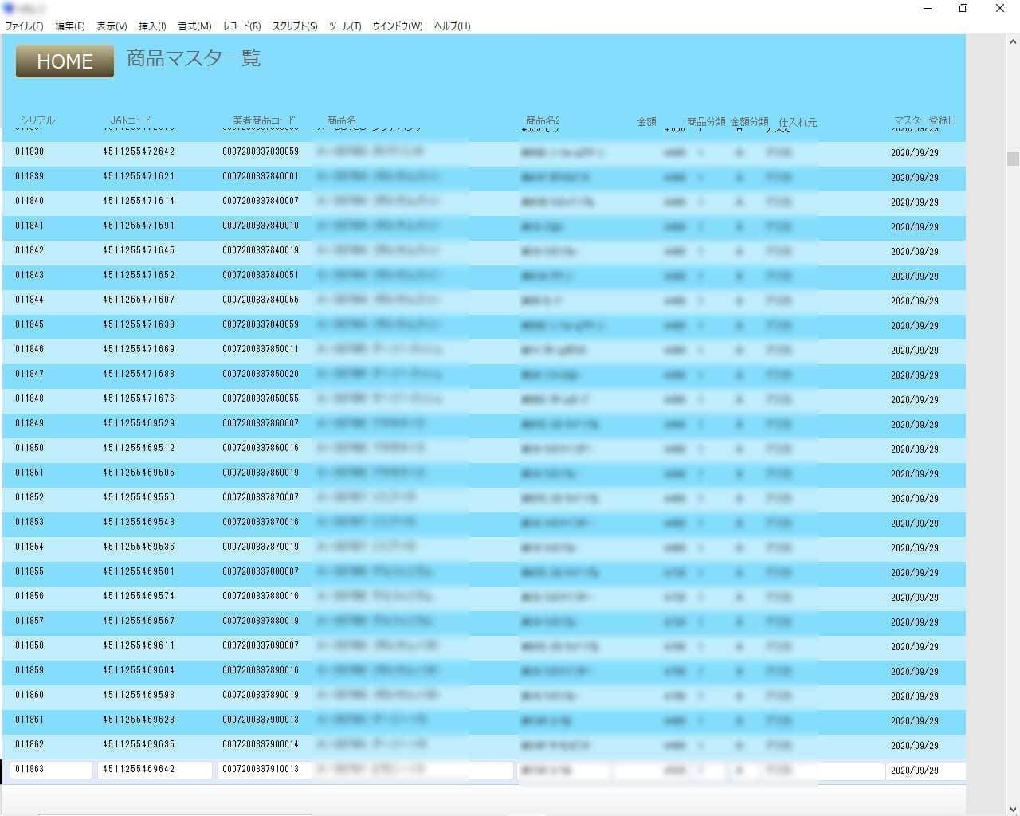Viewport: 1020px width, 816px height.
Task: Open the ウインドウ(W) menu
Action: [x=398, y=26]
